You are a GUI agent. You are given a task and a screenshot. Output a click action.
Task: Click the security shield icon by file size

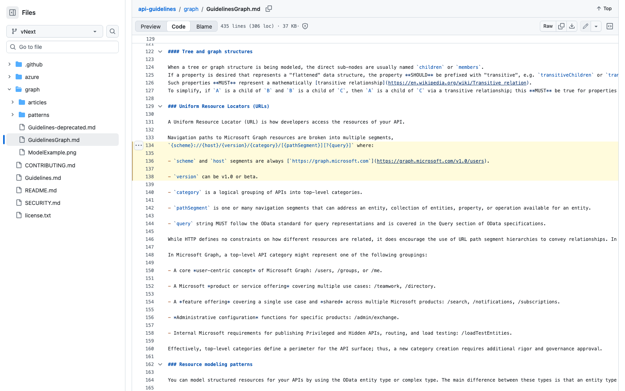[x=305, y=26]
